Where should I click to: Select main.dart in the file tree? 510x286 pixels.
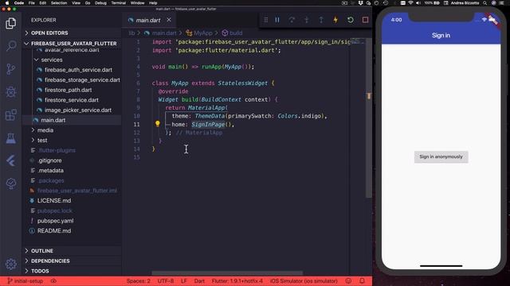click(x=53, y=120)
